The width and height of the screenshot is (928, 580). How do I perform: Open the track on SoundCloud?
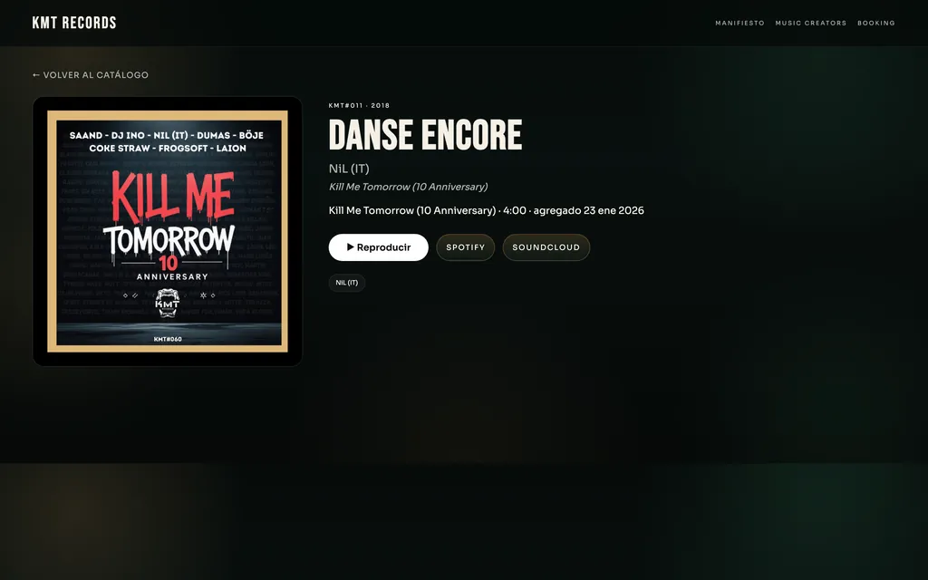pos(546,247)
